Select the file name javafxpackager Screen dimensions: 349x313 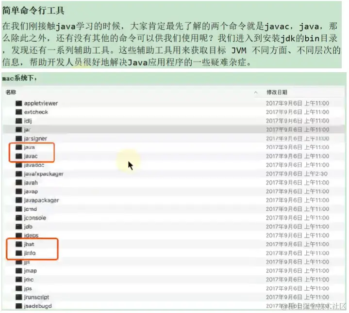pyautogui.click(x=44, y=174)
